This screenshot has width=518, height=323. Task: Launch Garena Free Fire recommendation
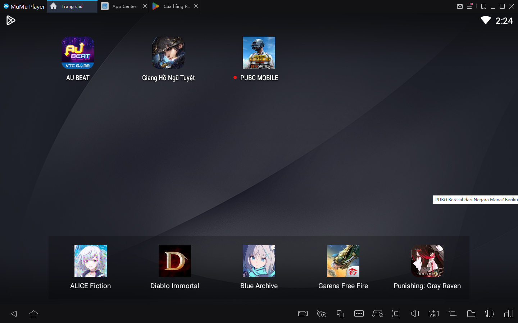(x=343, y=261)
